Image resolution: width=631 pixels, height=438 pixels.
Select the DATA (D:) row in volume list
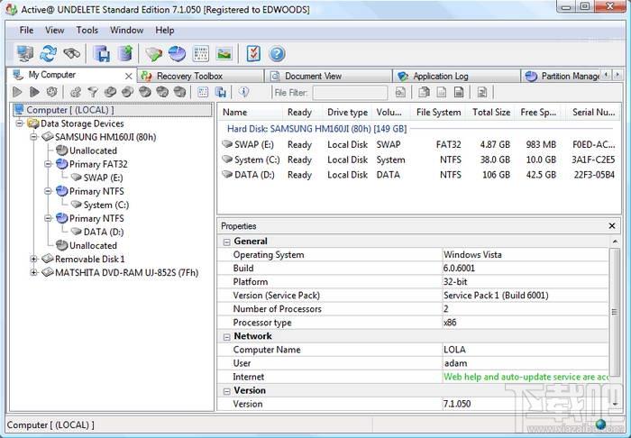click(418, 175)
